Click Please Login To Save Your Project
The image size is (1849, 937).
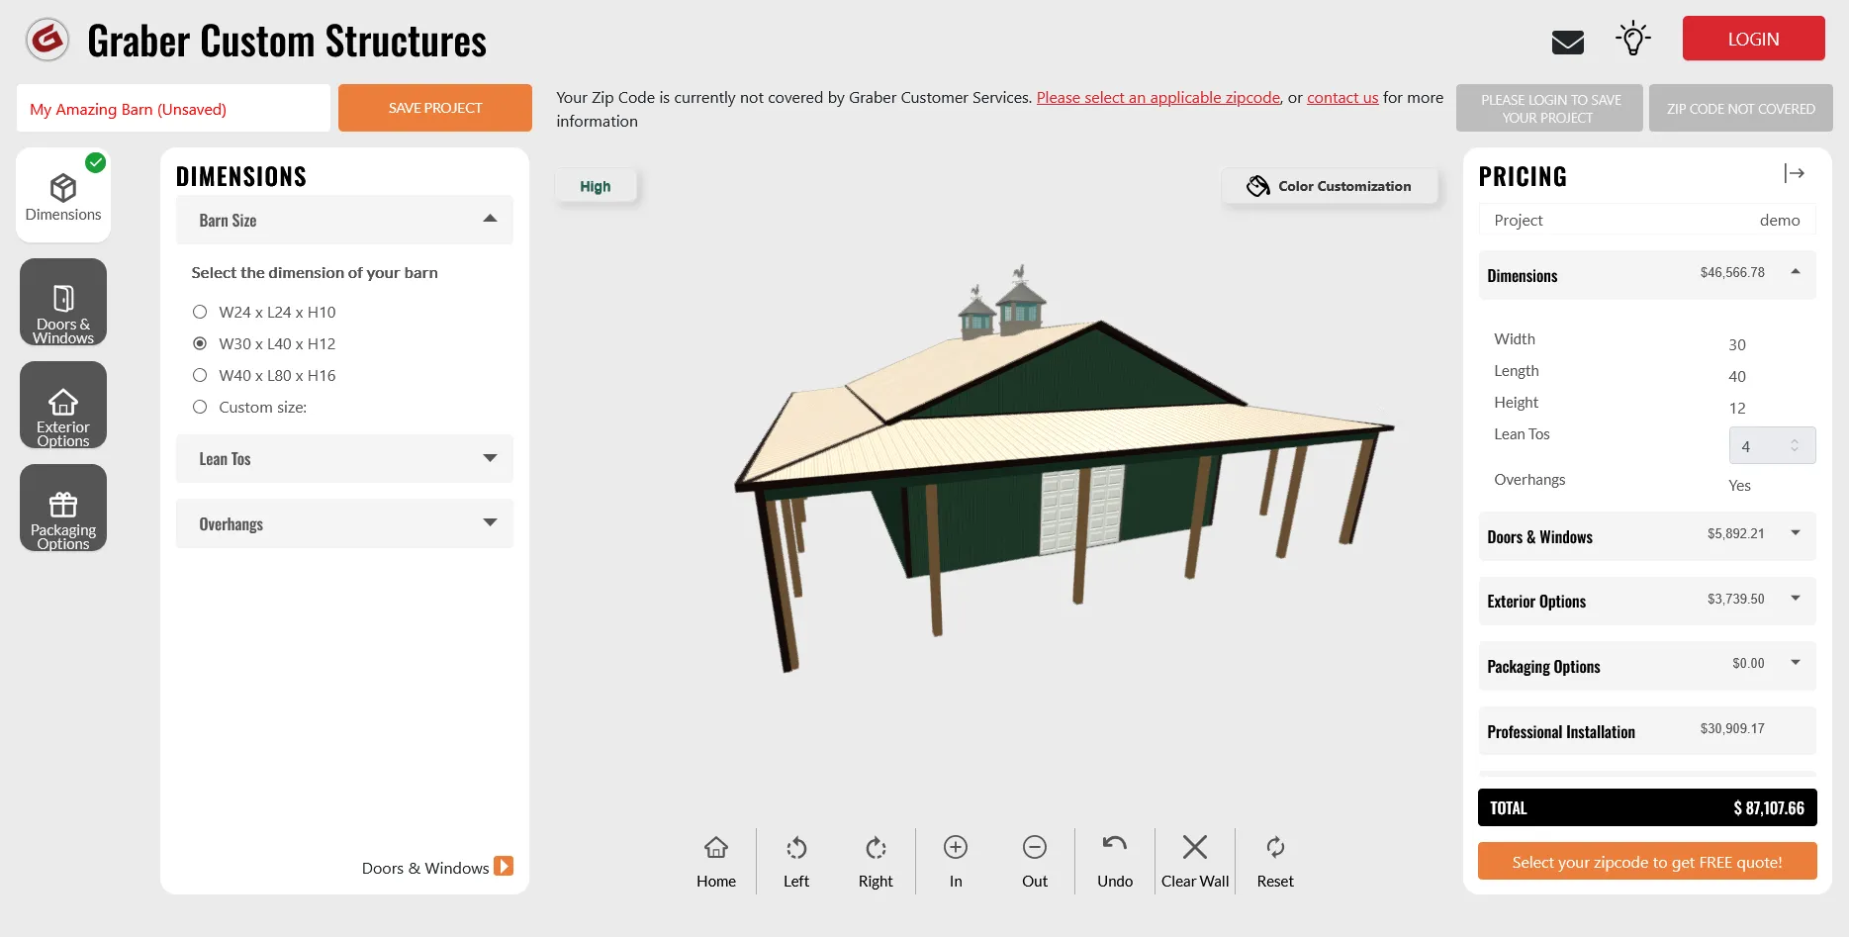point(1549,108)
